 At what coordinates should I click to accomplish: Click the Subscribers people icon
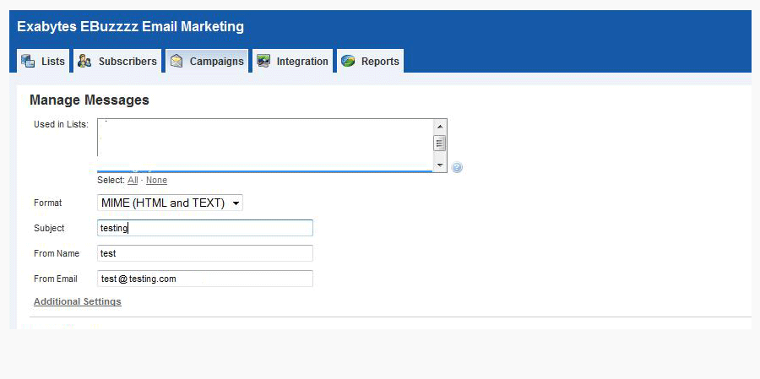[84, 62]
